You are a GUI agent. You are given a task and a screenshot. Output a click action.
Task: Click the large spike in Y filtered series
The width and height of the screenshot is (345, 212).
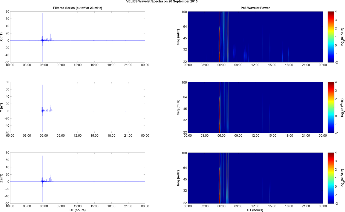click(42, 108)
